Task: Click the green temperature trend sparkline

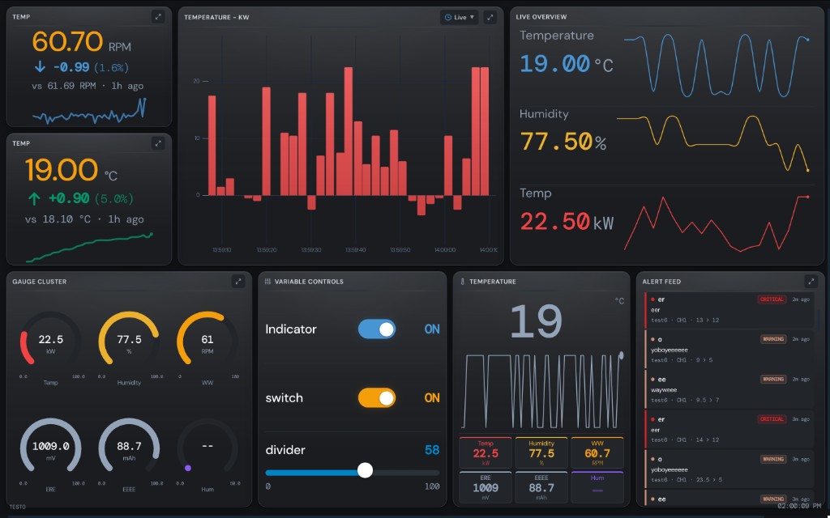Action: [x=89, y=247]
